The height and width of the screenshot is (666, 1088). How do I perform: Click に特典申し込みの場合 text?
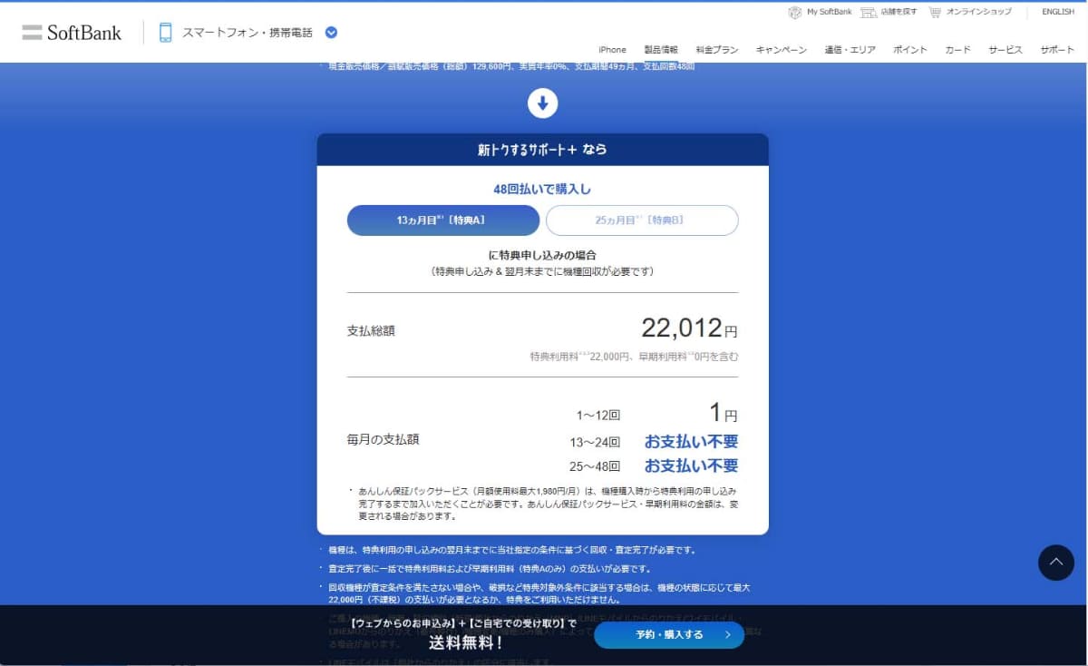[542, 255]
